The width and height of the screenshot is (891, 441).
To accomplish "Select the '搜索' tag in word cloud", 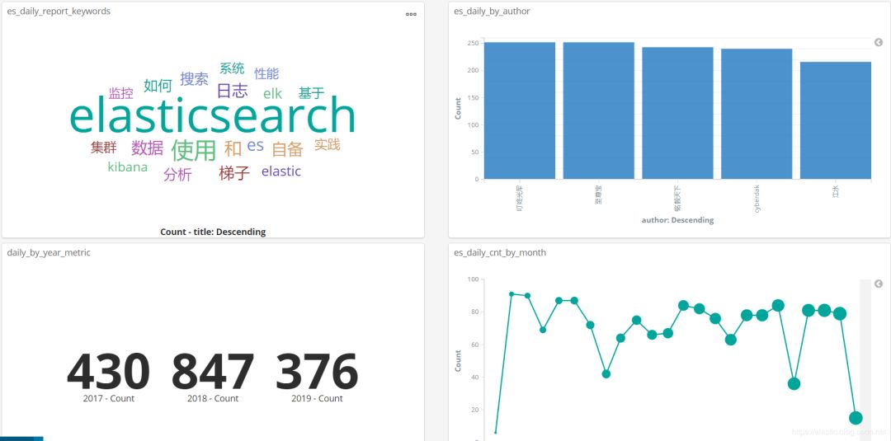I will (195, 79).
